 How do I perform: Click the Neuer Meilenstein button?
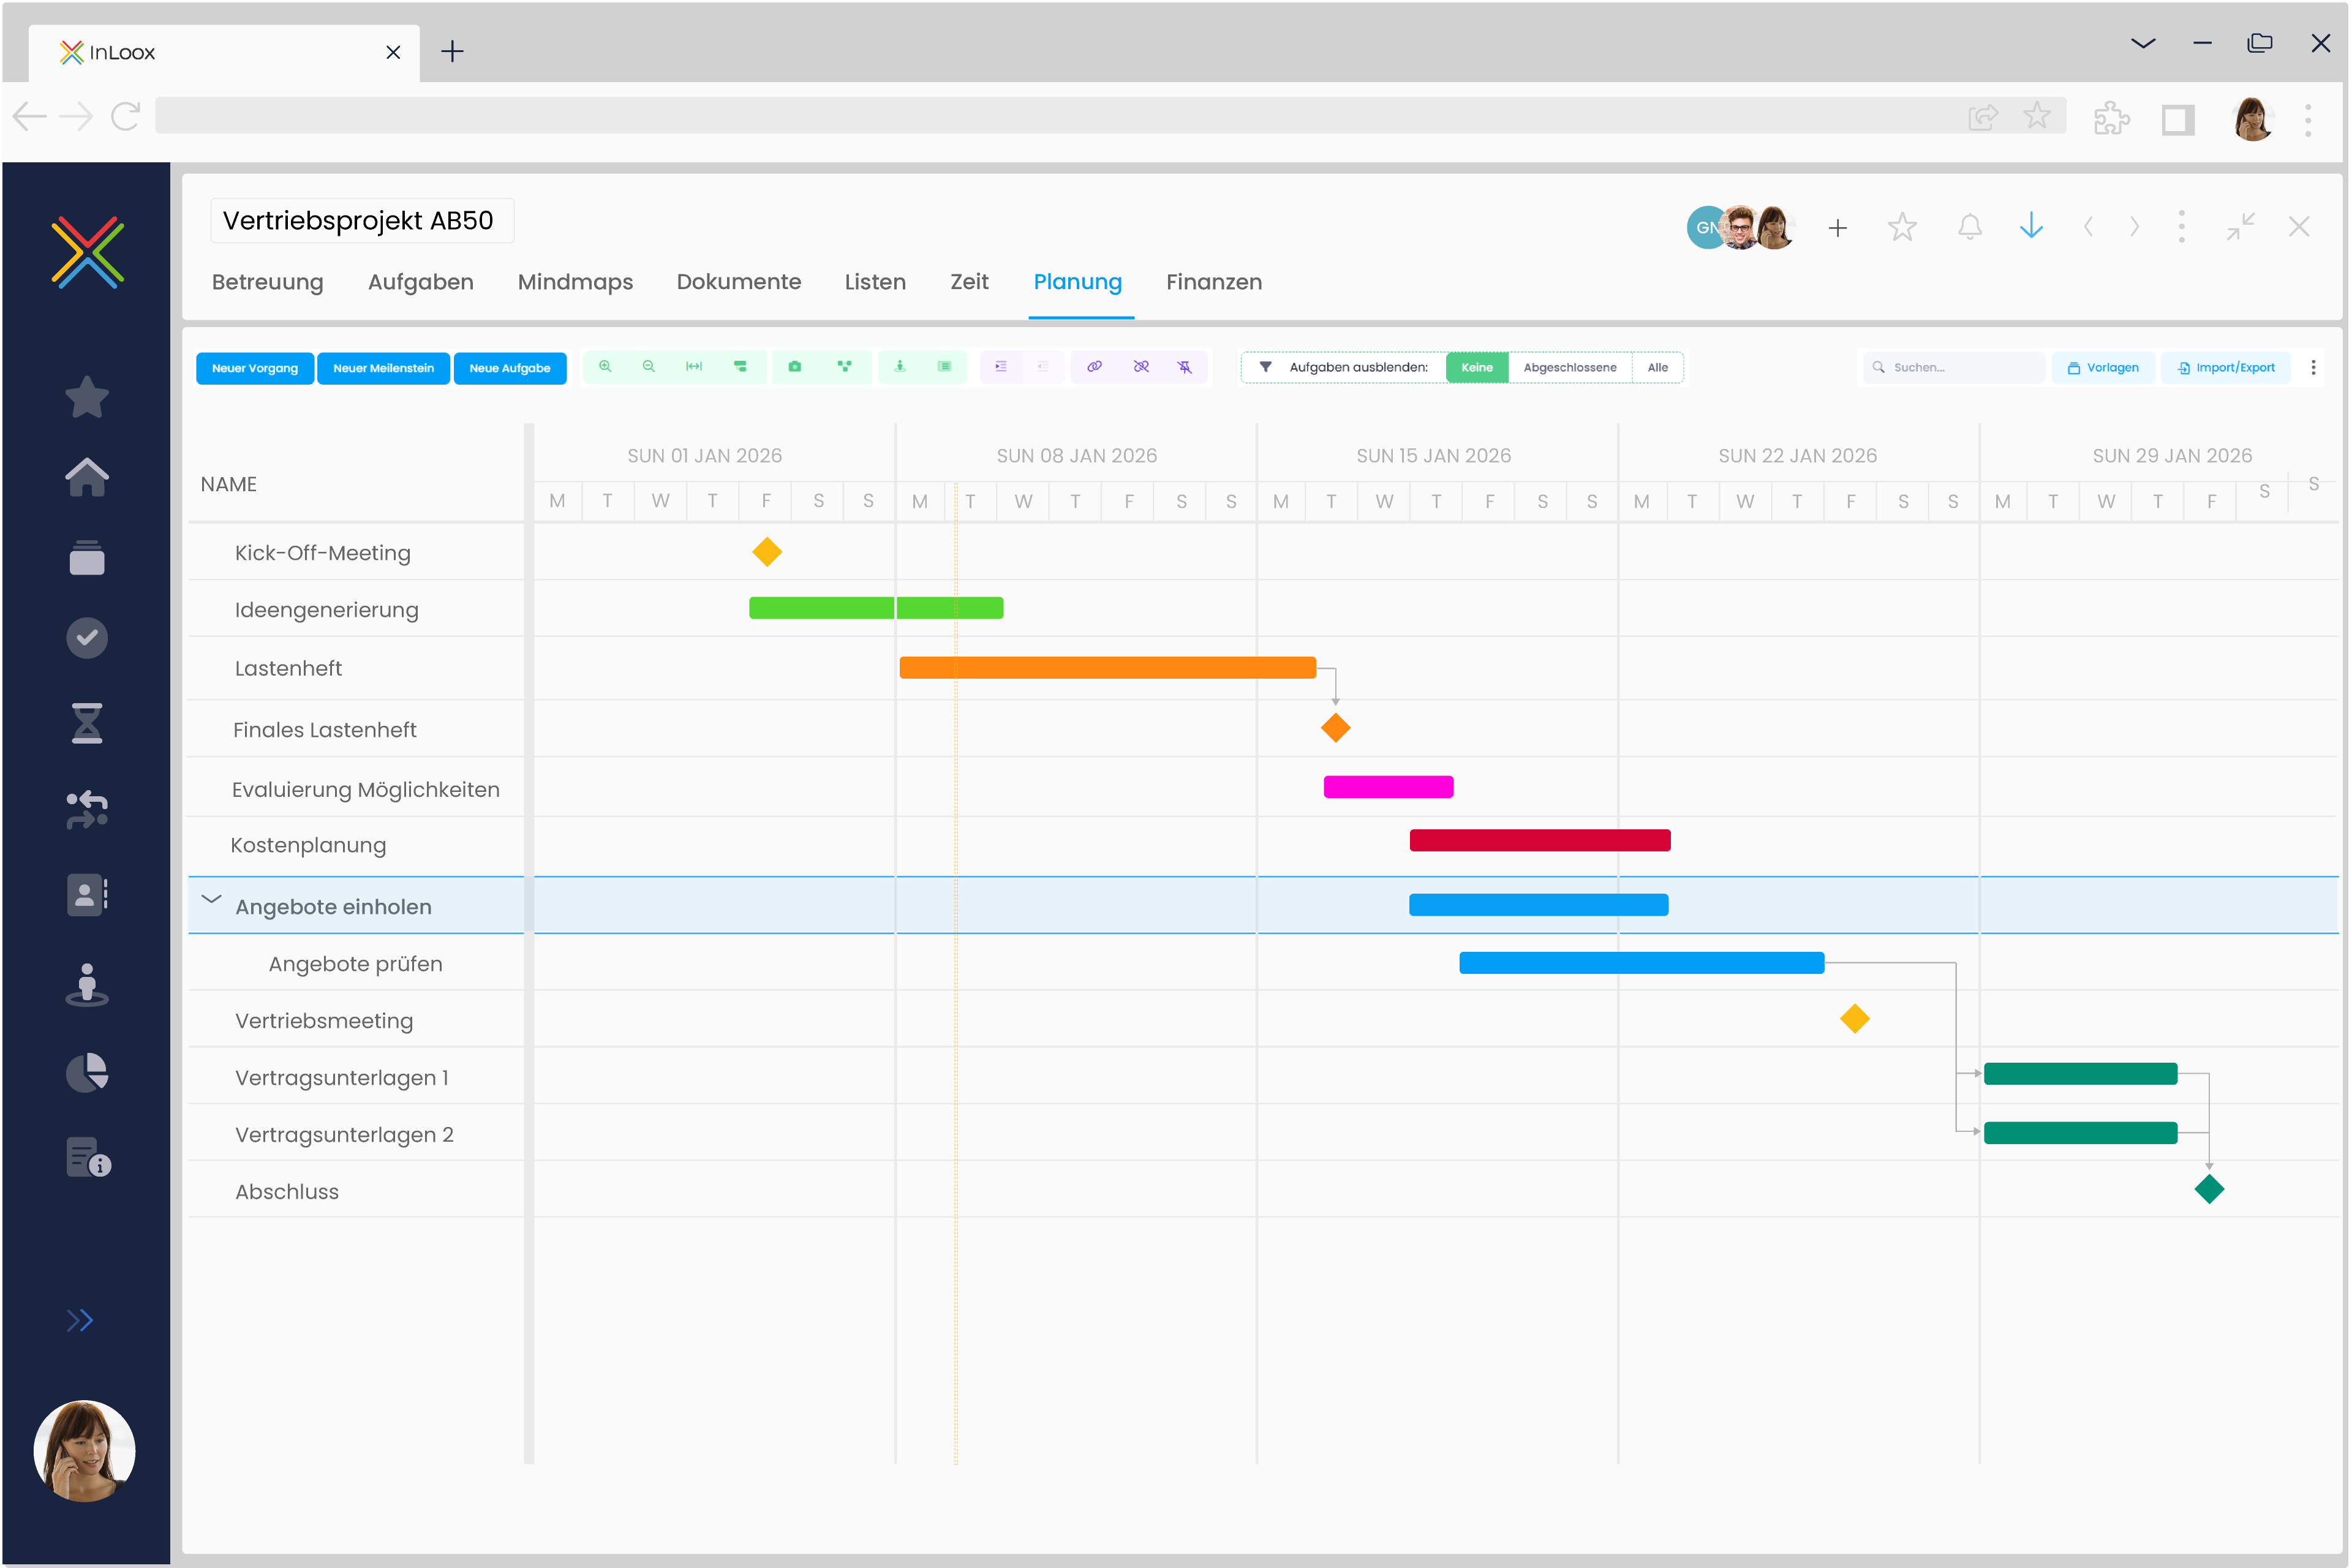(x=383, y=368)
